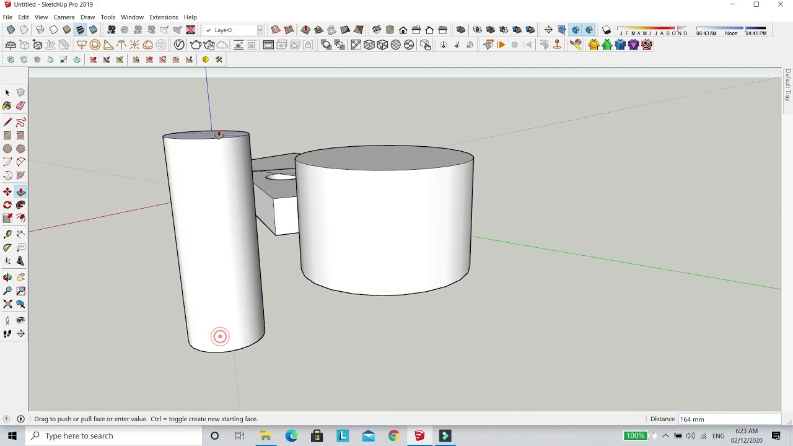
Task: Toggle X-Ray face style
Action: 11,30
